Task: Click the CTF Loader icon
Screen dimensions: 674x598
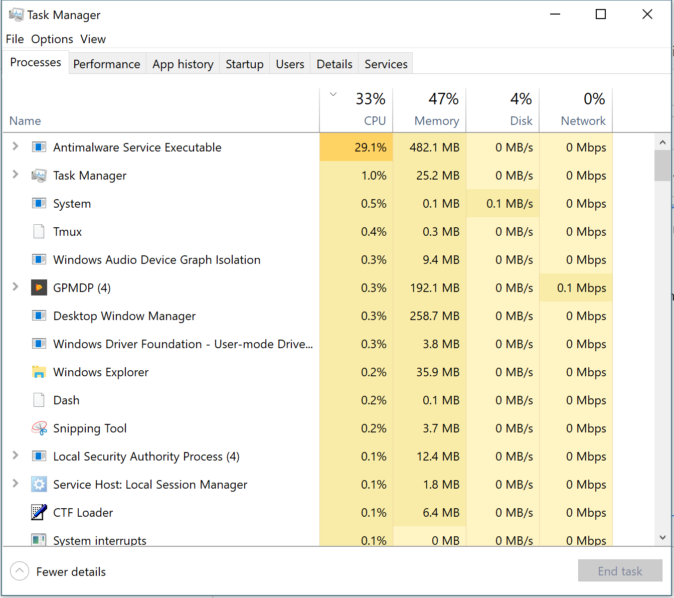Action: 39,512
